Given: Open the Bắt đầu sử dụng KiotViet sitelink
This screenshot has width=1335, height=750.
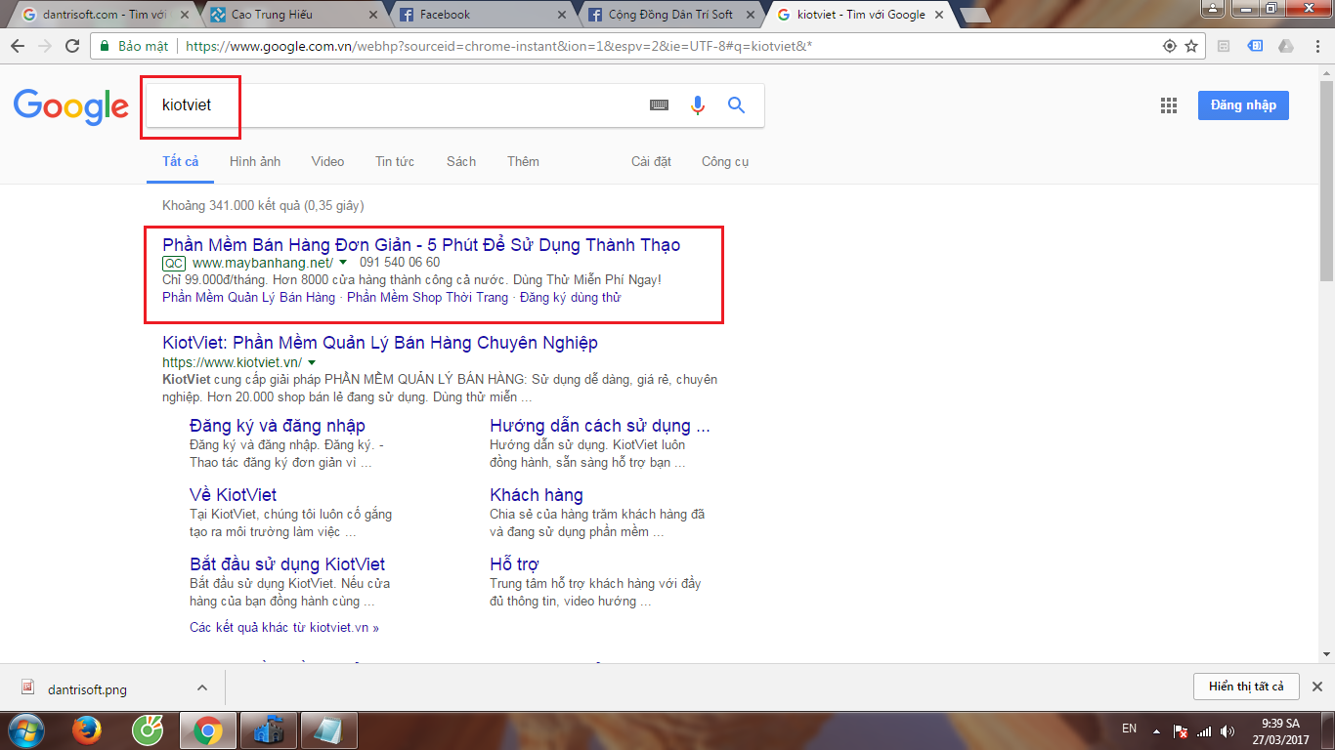Looking at the screenshot, I should (287, 564).
